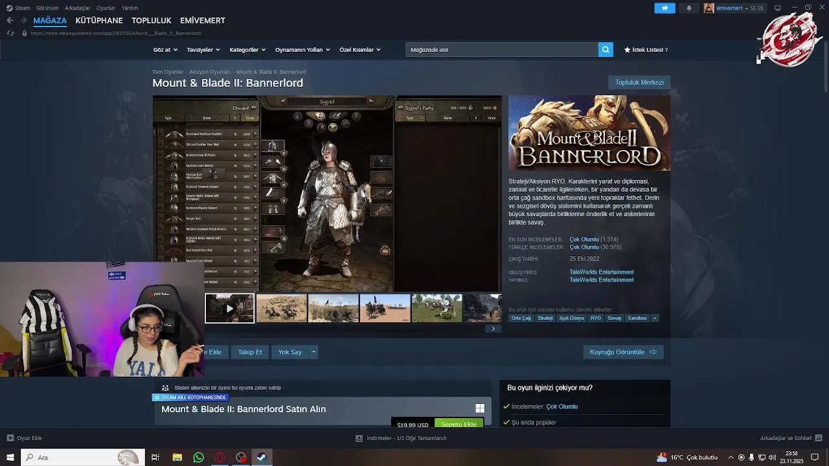Image resolution: width=829 pixels, height=466 pixels.
Task: Open the announcements megaphone button
Action: coord(664,8)
